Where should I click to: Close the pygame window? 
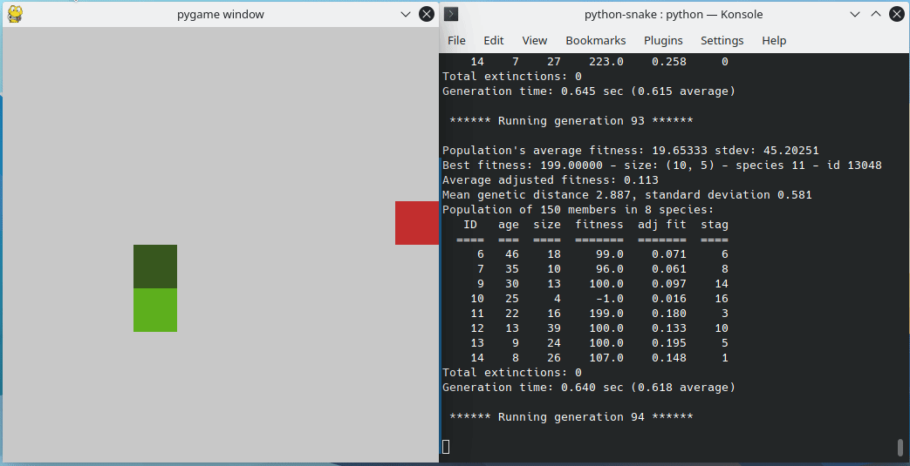[427, 14]
